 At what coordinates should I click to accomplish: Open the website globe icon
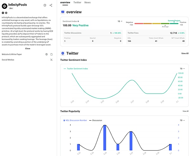47,54
